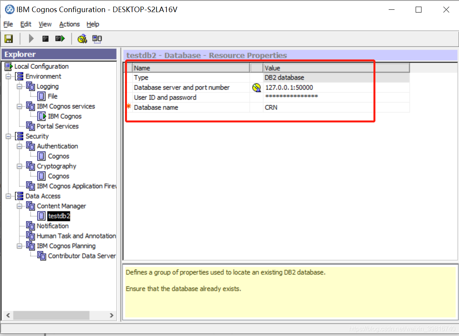This screenshot has width=459, height=336.
Task: Open the File menu
Action: click(x=8, y=24)
